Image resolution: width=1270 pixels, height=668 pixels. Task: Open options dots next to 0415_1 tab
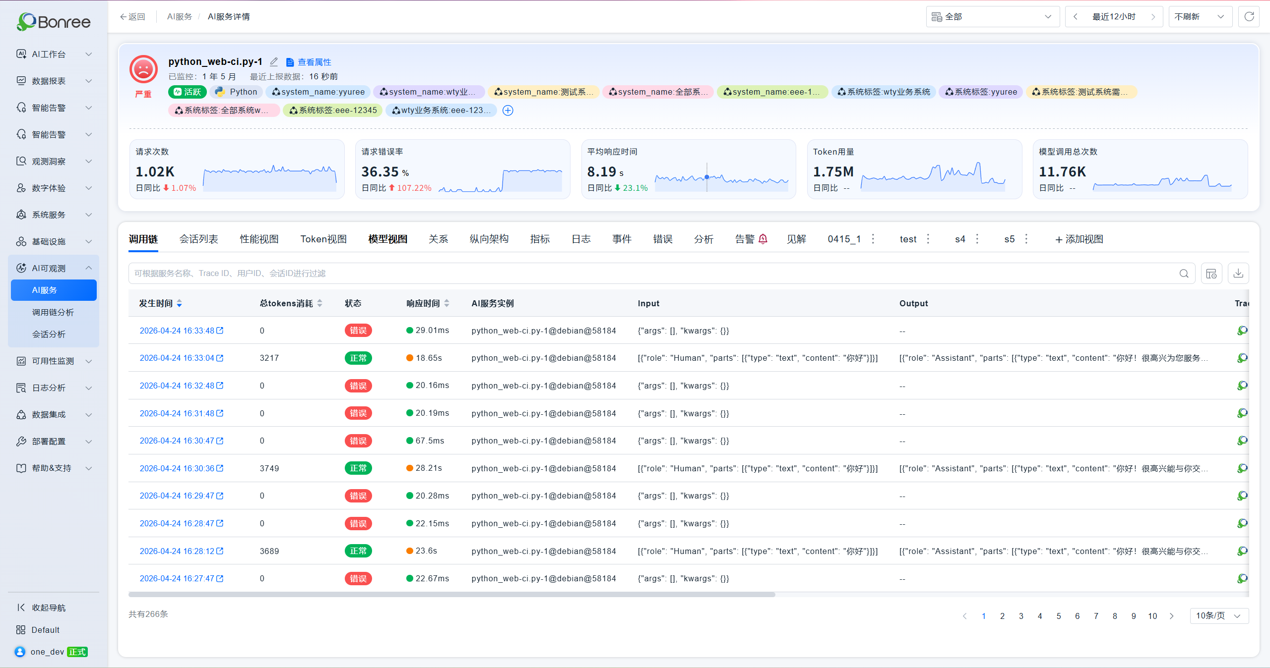[x=873, y=239]
